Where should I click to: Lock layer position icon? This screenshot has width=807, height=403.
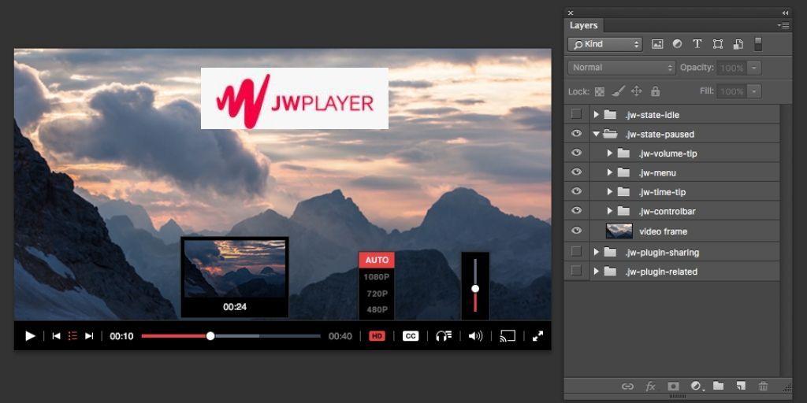click(637, 91)
